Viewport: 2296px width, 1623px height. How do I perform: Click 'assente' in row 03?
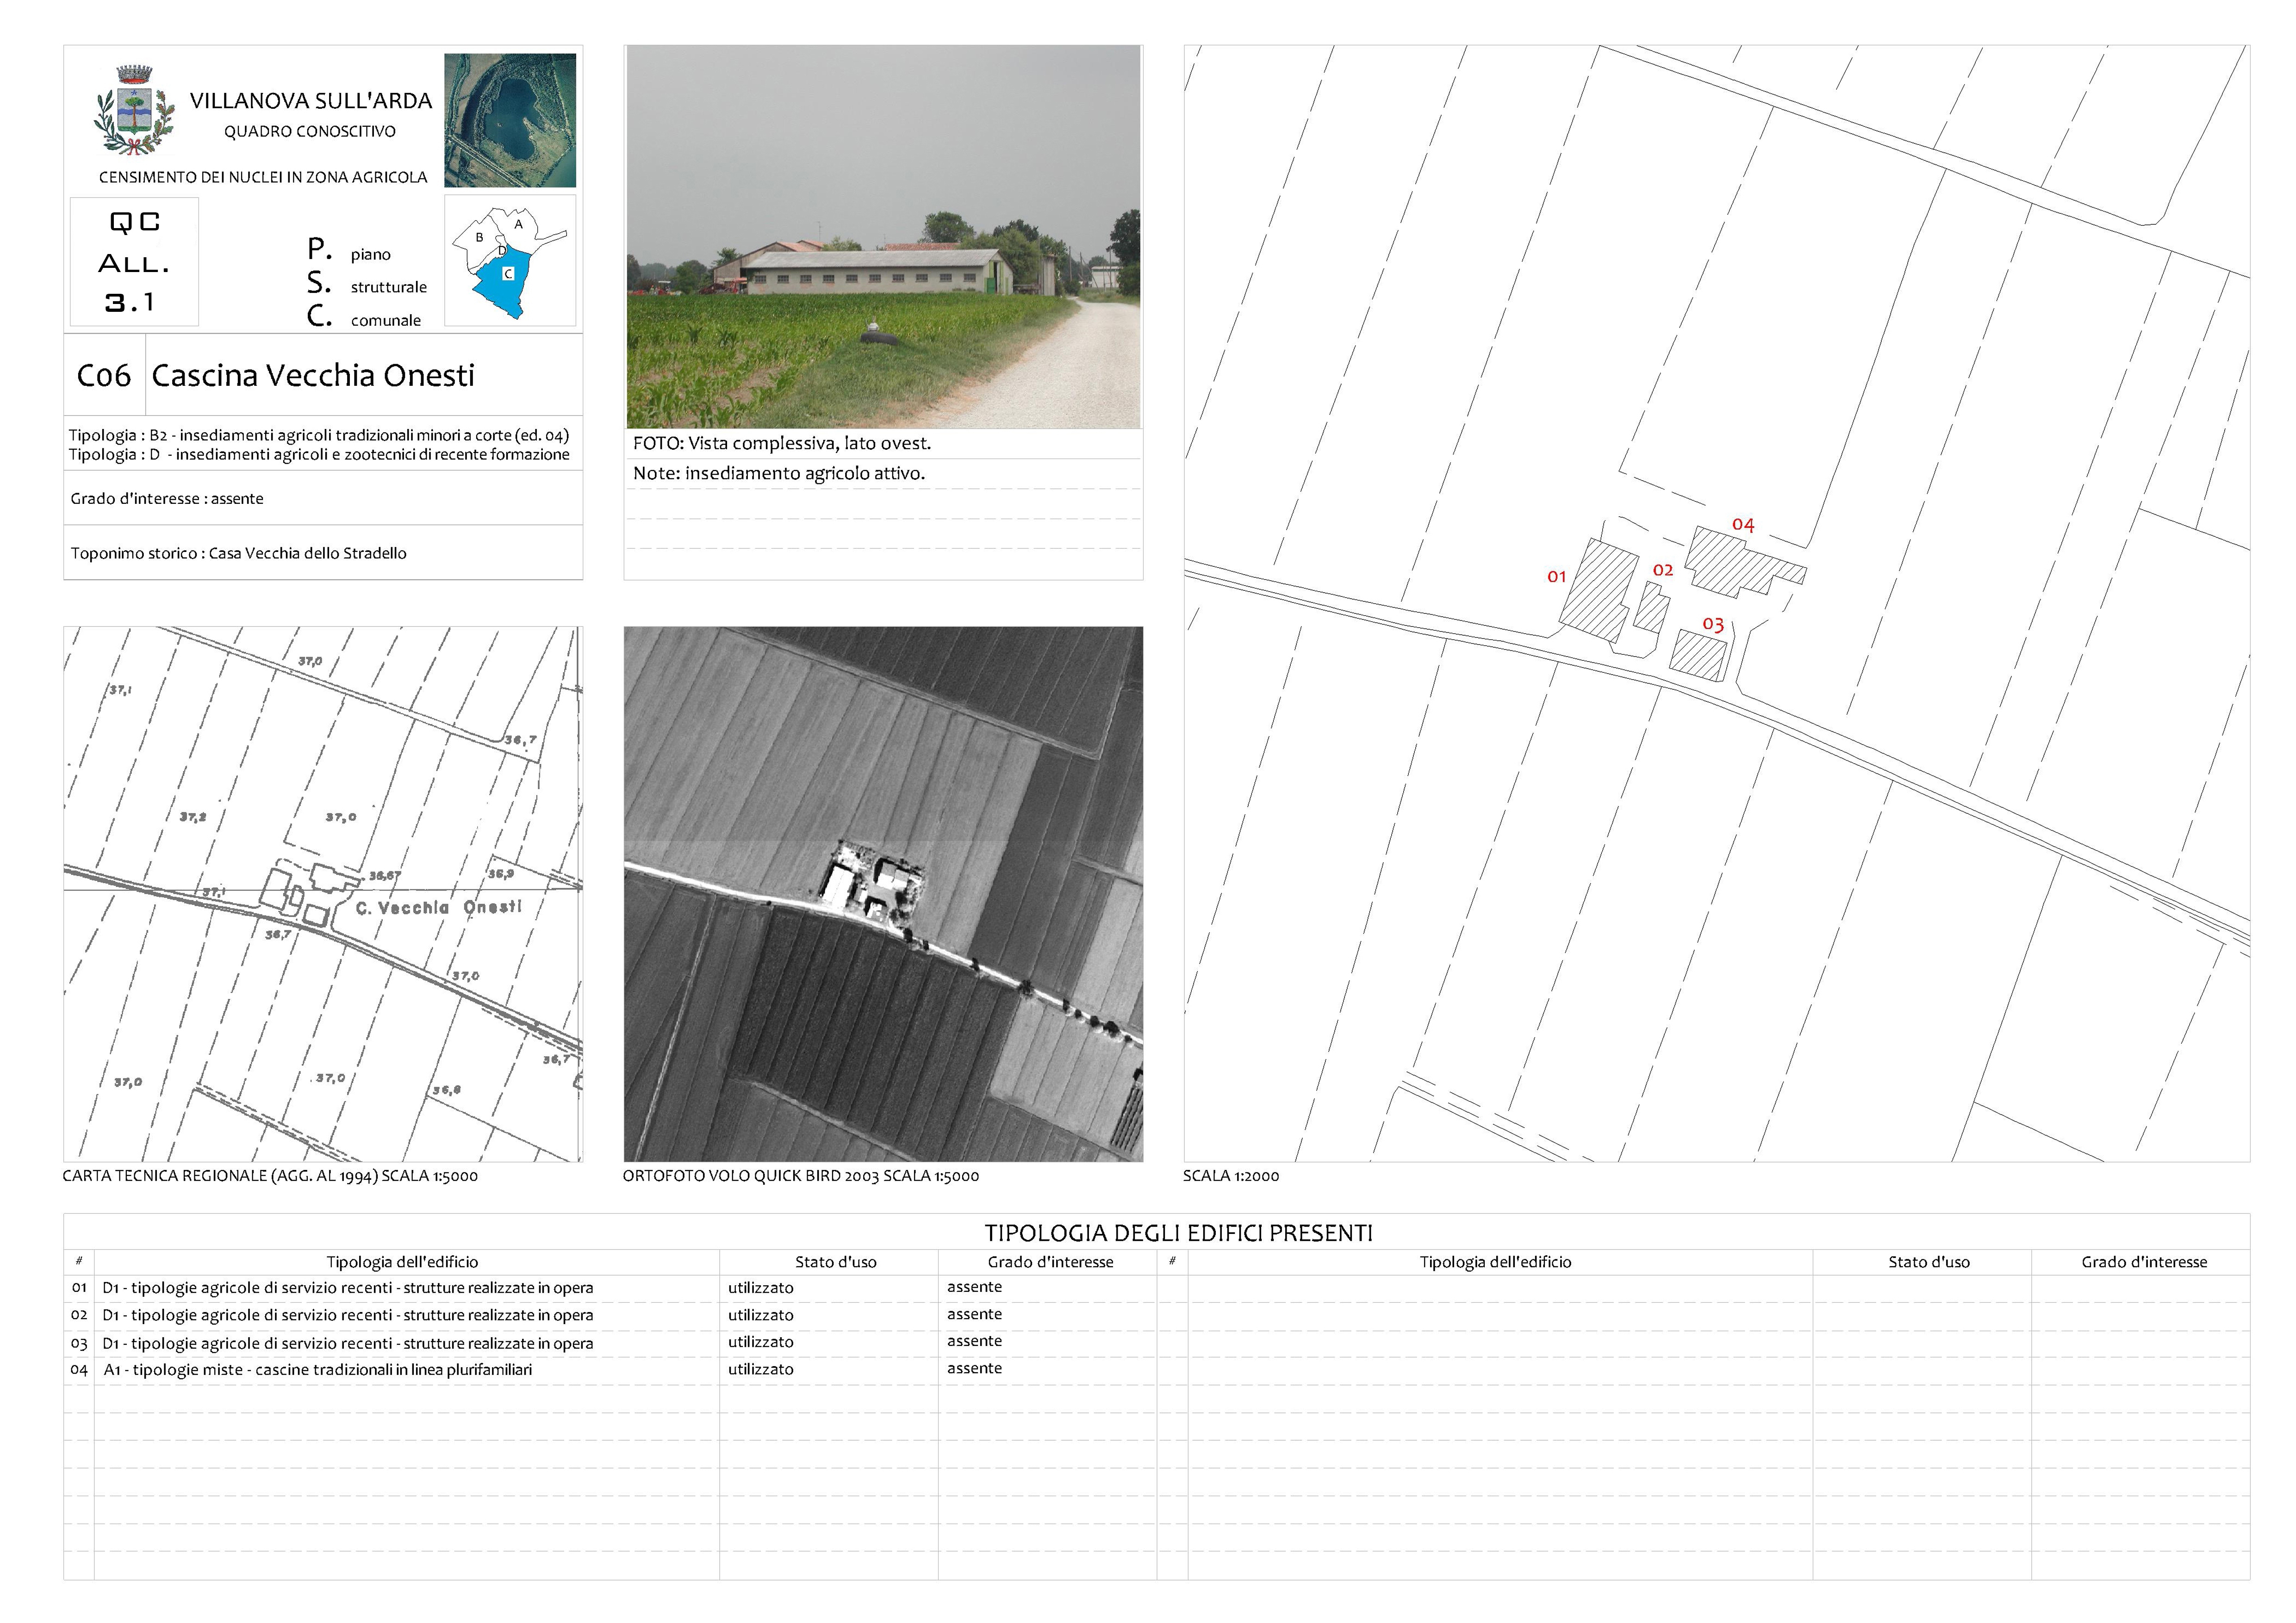[975, 1341]
